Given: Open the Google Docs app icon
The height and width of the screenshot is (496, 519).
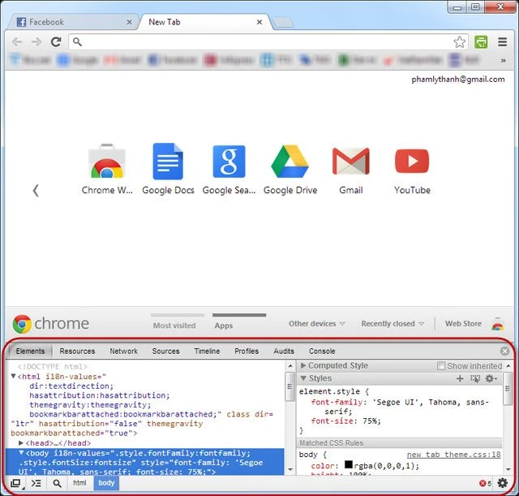Looking at the screenshot, I should 168,162.
